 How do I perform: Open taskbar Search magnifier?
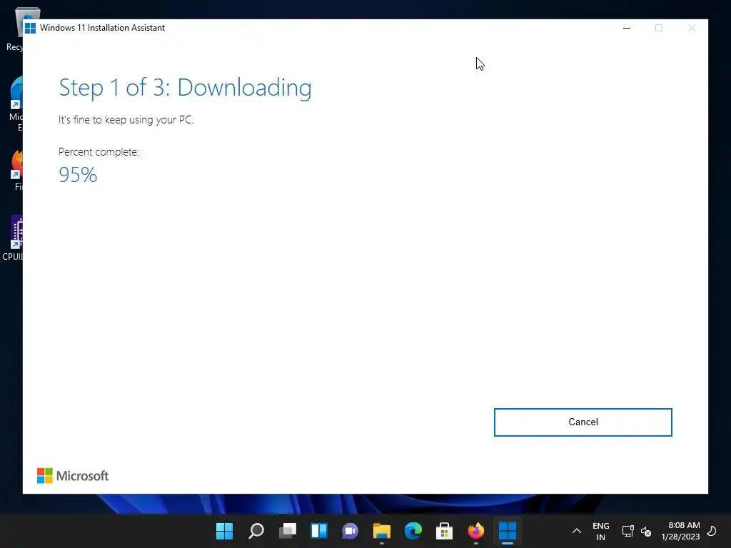point(256,531)
